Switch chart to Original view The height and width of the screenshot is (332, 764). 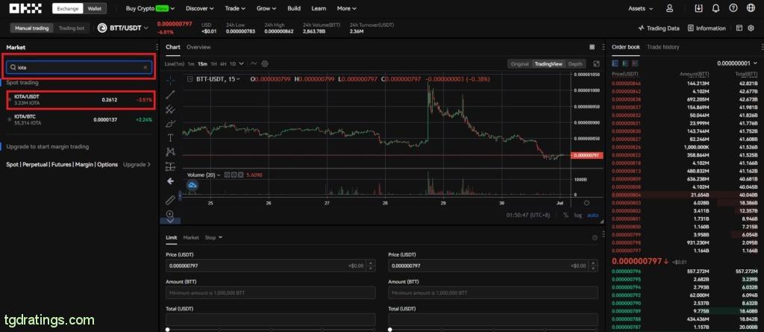pyautogui.click(x=519, y=64)
